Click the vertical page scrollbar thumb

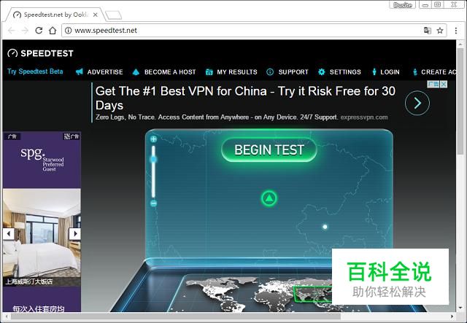[461, 101]
